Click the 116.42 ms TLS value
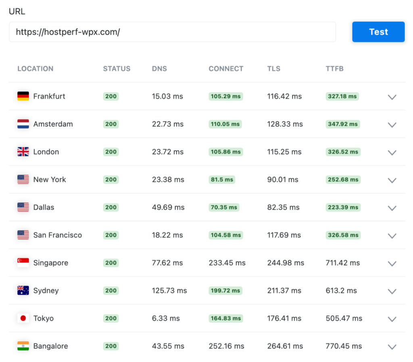The height and width of the screenshot is (362, 413). [284, 96]
